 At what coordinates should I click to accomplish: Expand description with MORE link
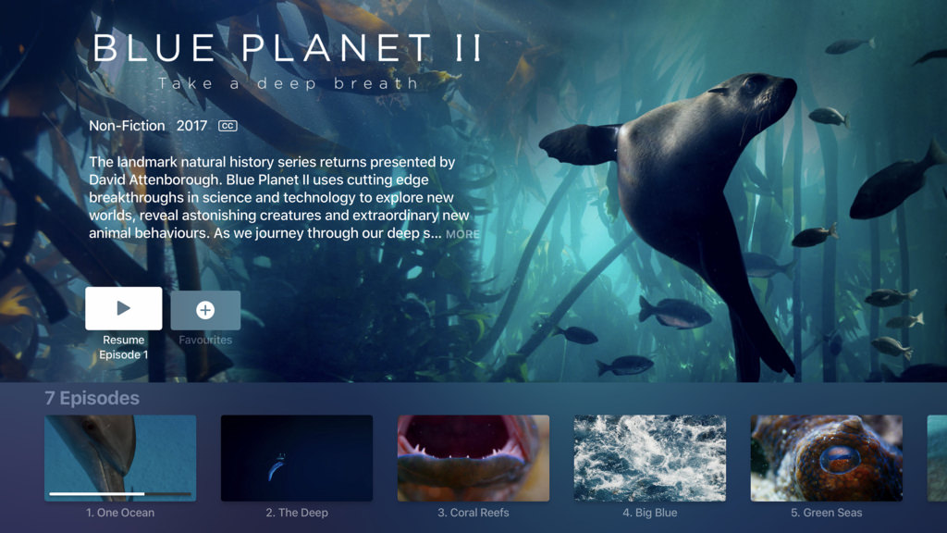(462, 234)
